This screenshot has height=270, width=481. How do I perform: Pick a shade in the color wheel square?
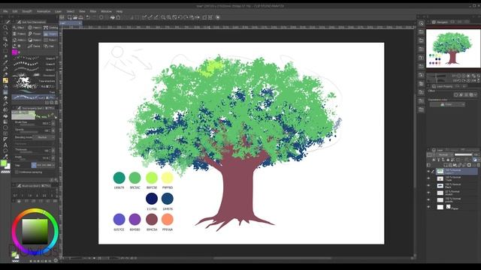click(35, 231)
